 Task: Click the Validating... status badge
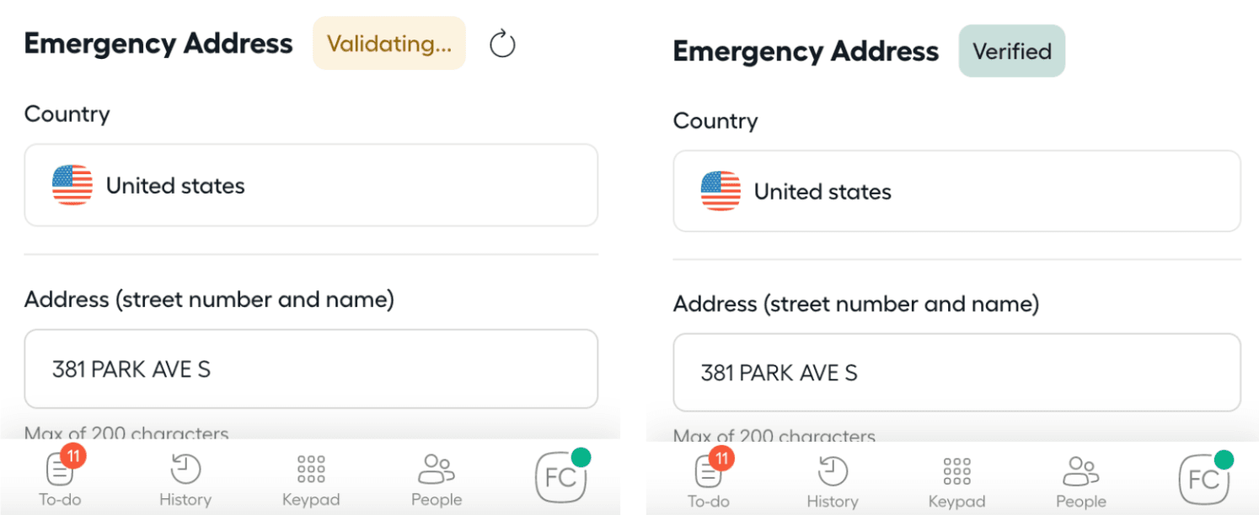[x=388, y=44]
